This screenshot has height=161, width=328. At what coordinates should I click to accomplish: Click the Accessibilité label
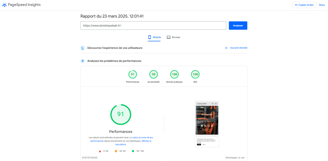click(x=153, y=82)
